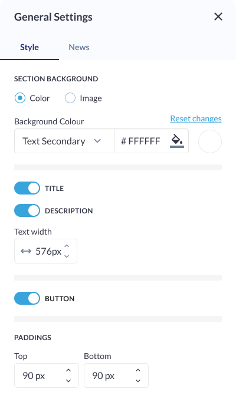Viewport: 236px width, 402px height.
Task: Turn off the BUTTON toggle
Action: 27,298
